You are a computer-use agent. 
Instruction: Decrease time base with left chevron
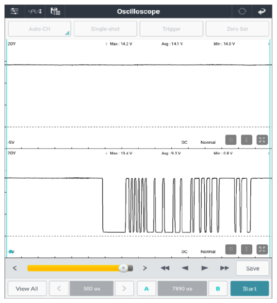click(x=59, y=288)
